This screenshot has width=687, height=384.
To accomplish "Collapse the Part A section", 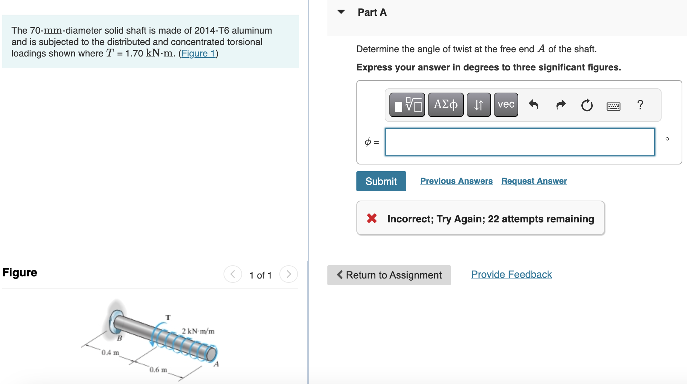I will point(341,12).
